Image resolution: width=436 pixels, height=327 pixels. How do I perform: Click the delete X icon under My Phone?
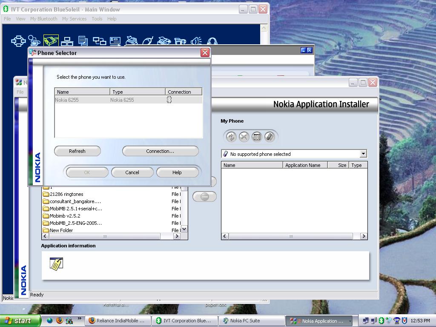pyautogui.click(x=244, y=137)
